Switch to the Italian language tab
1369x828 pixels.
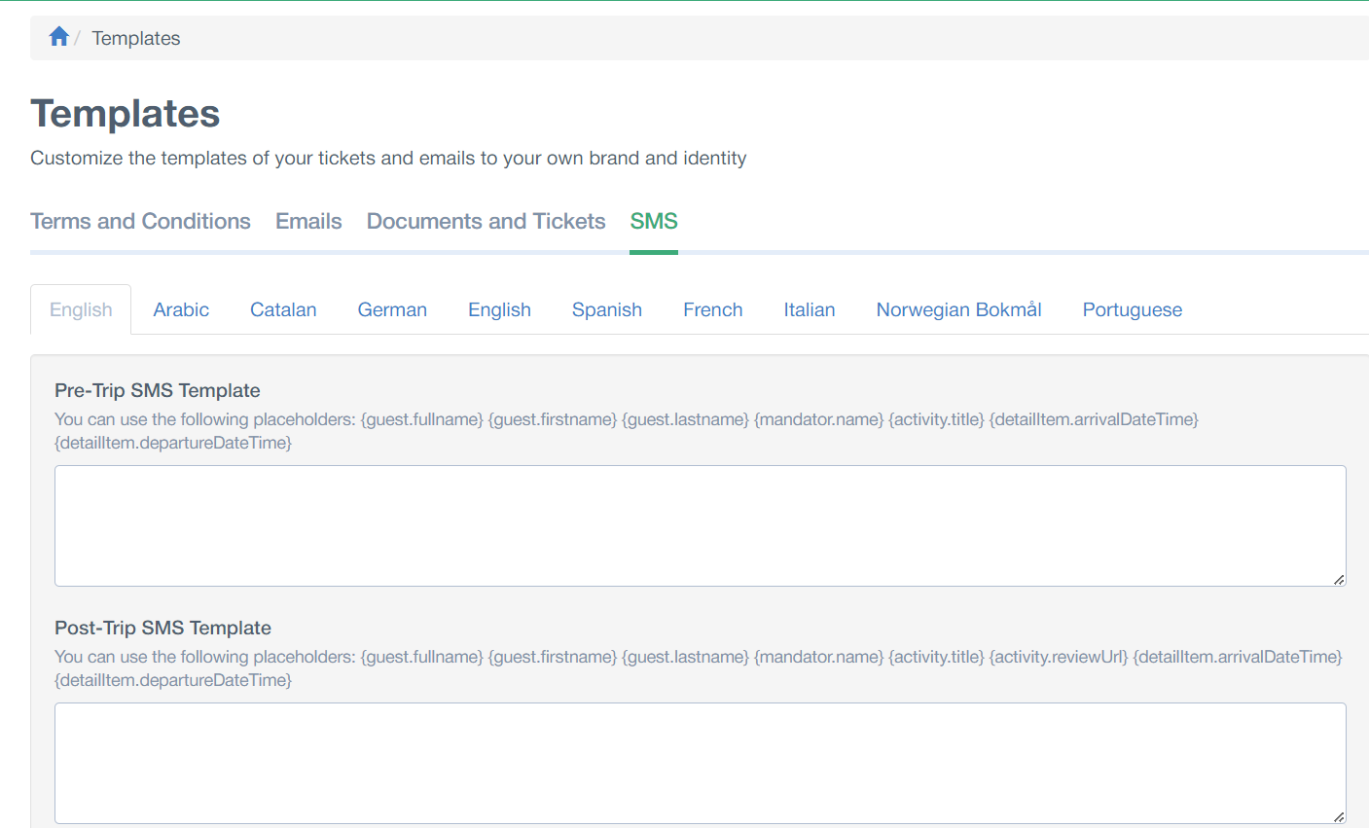click(810, 309)
